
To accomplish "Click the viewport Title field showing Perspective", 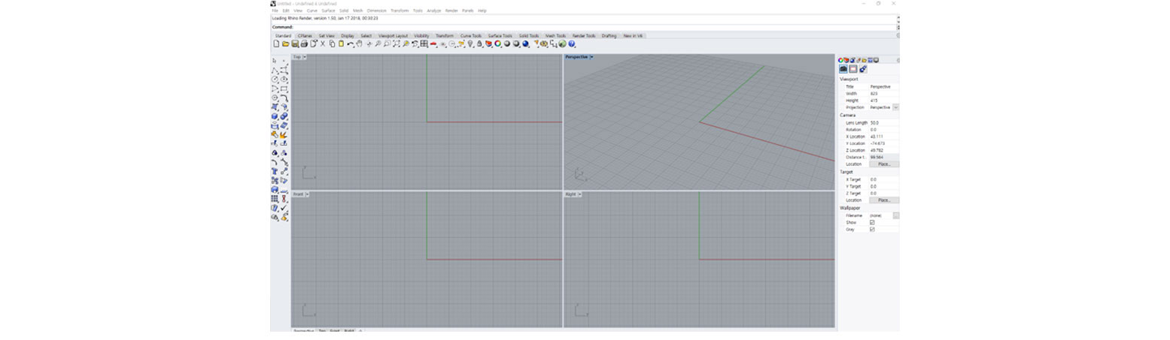I will 883,86.
